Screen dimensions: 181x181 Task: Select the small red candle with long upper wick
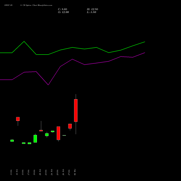41,131
